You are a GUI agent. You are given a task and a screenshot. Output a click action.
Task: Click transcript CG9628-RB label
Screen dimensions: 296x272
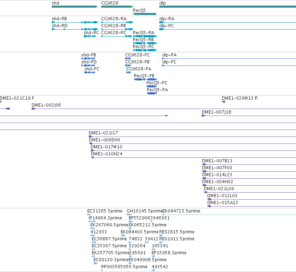pos(114,26)
